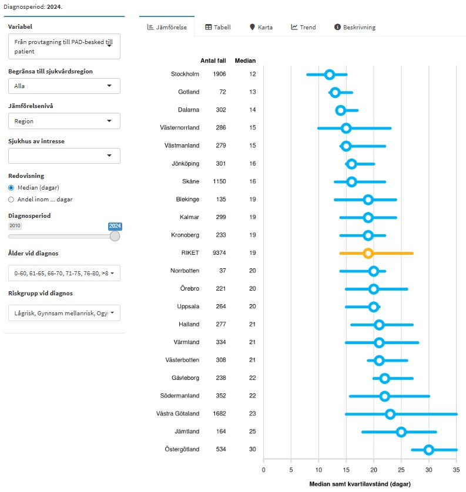Open the Sjukhus av intresse dropdown
The width and height of the screenshot is (466, 492).
[64, 156]
